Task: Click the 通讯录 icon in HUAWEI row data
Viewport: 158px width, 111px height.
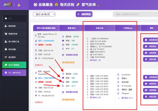Action: [63, 74]
